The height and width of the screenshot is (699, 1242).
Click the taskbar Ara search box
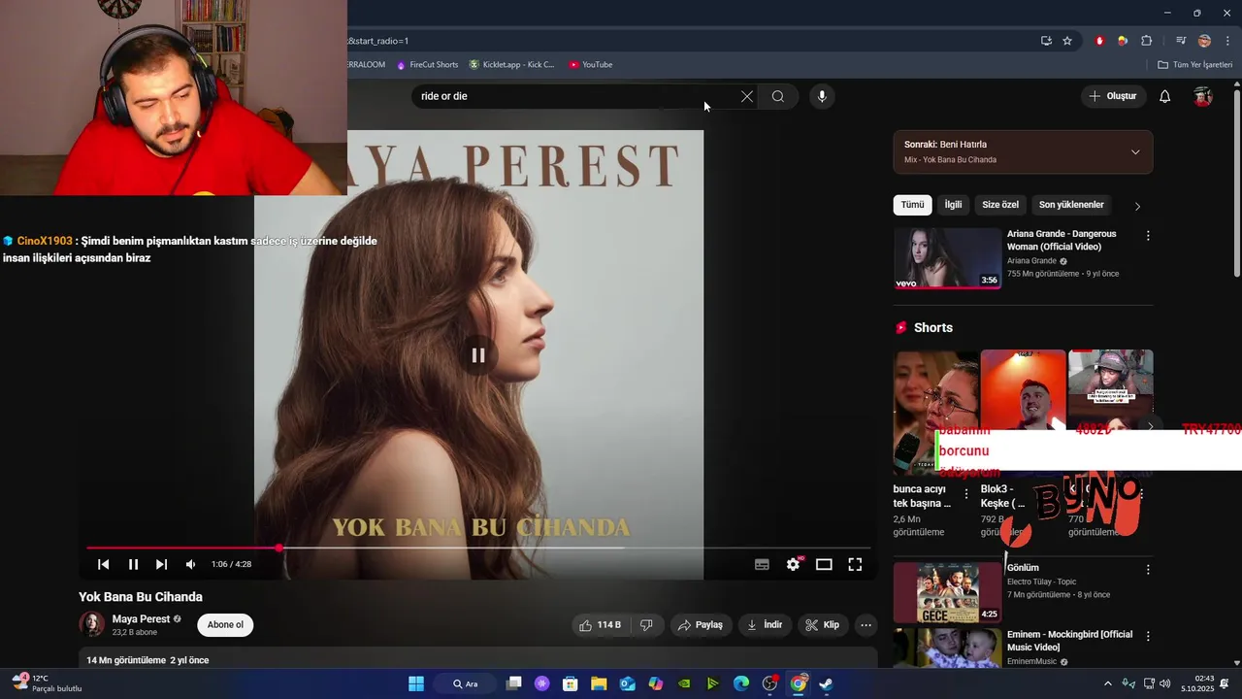coord(467,683)
